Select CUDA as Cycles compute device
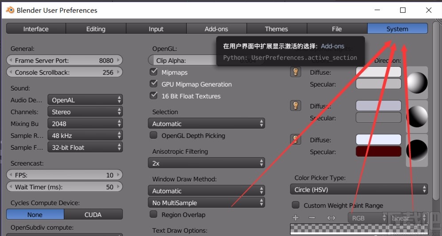 (x=93, y=215)
